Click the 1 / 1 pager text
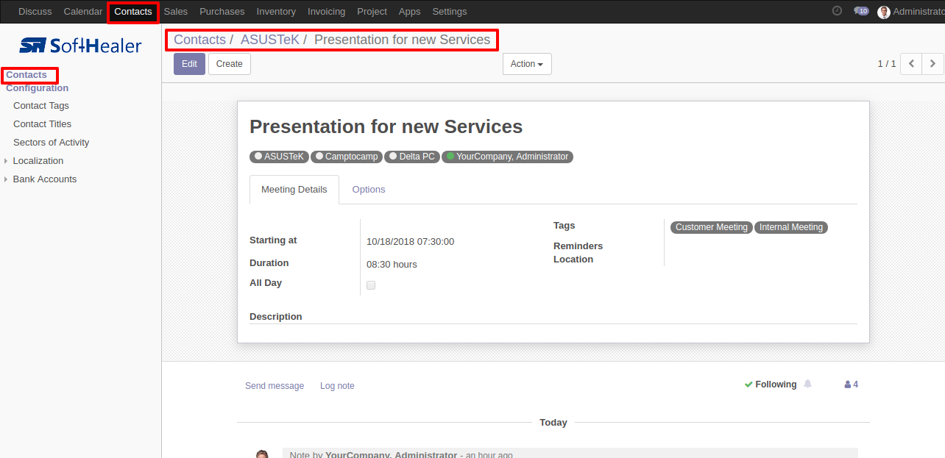The height and width of the screenshot is (458, 945). [x=887, y=64]
